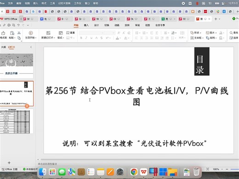Toggle Underline formatting
239x179 pixels.
pos(91,38)
